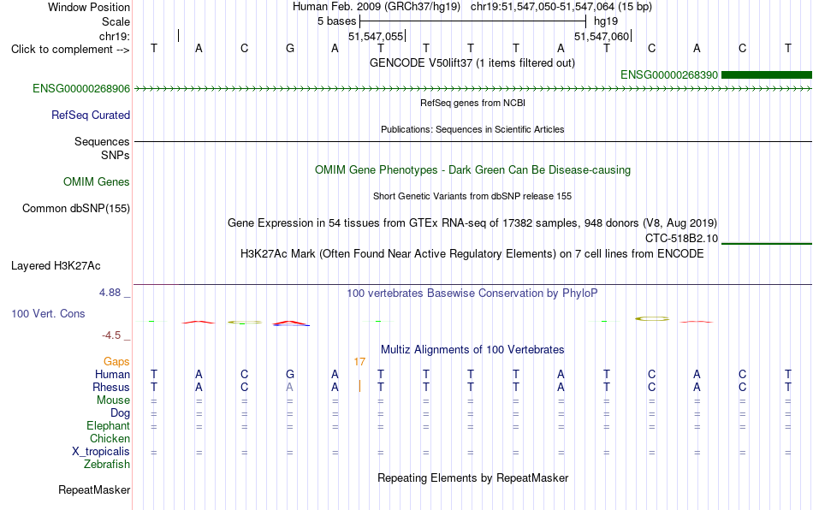The height and width of the screenshot is (510, 813).
Task: Click the Gaps row label
Action: pos(116,361)
